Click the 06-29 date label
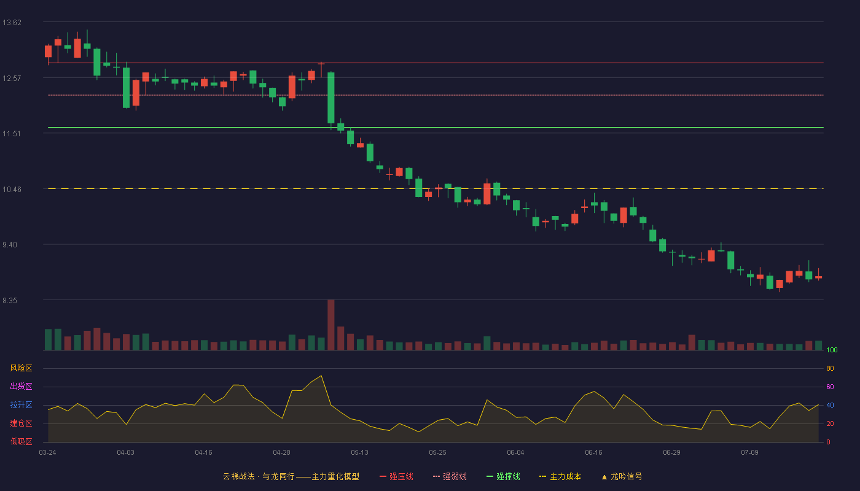The image size is (860, 491). pos(671,452)
